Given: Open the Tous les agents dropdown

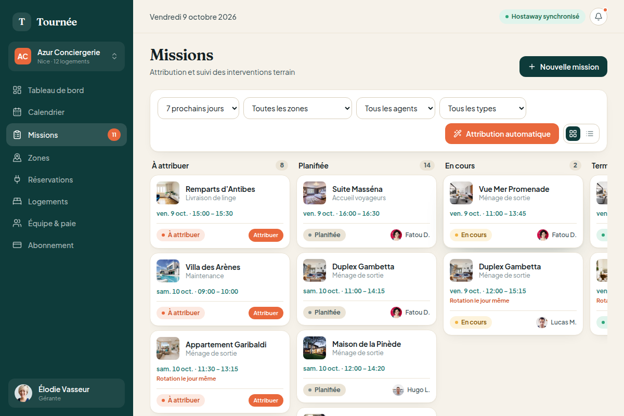Looking at the screenshot, I should pos(396,108).
